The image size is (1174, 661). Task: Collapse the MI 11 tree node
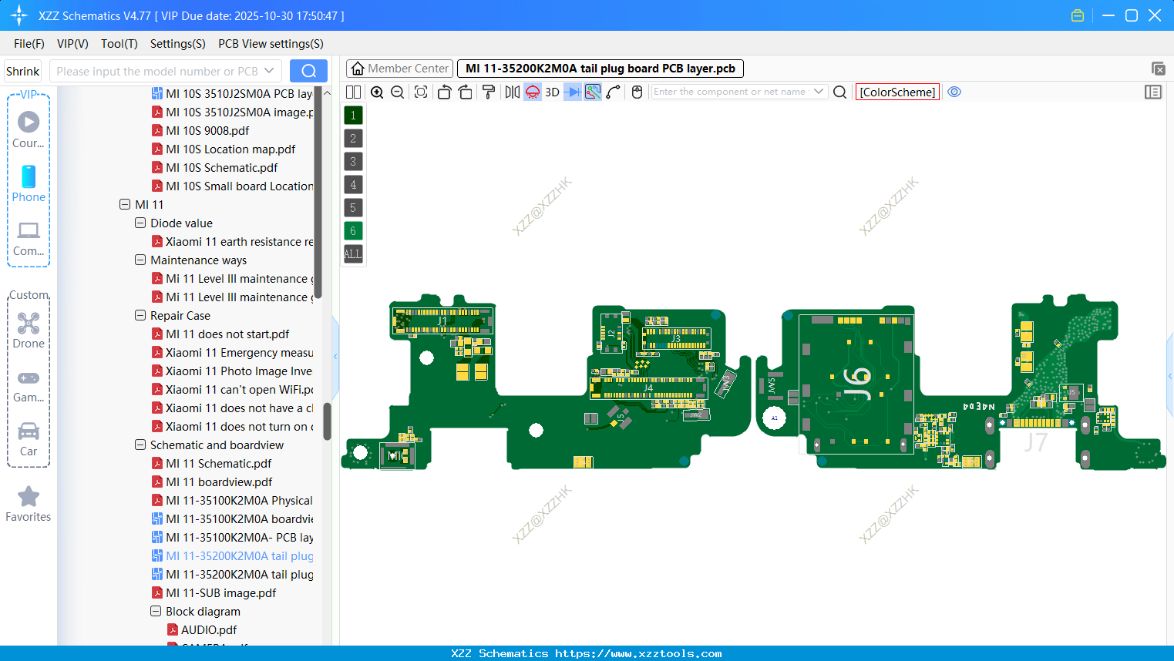[x=125, y=204]
